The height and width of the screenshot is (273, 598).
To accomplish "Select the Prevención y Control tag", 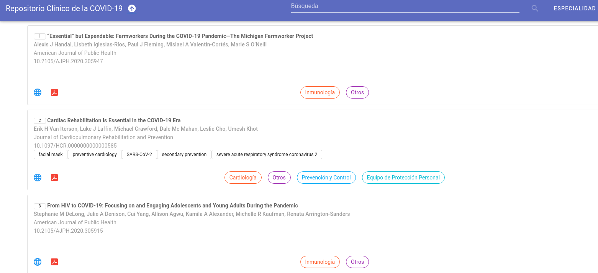I will pos(326,178).
